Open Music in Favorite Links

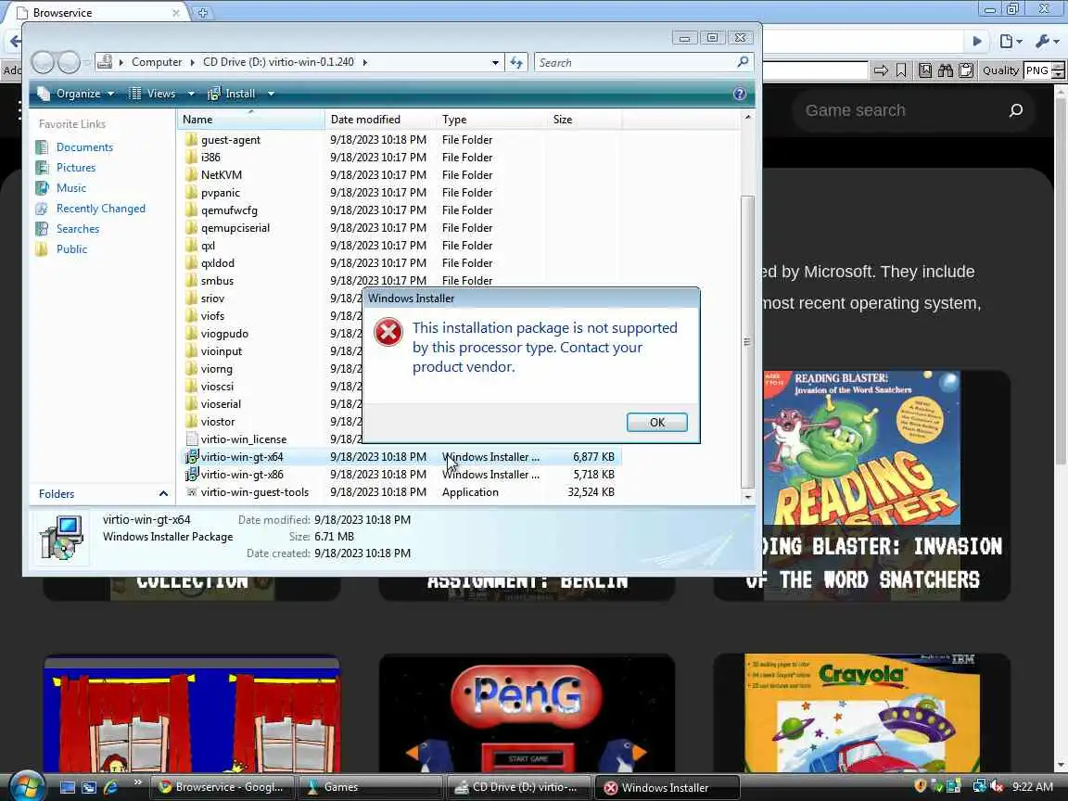click(x=70, y=188)
